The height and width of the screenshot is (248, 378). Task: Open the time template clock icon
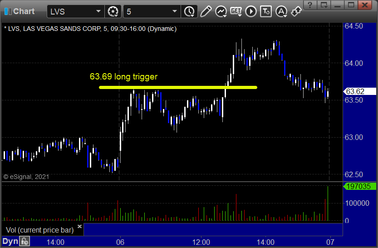(x=190, y=11)
